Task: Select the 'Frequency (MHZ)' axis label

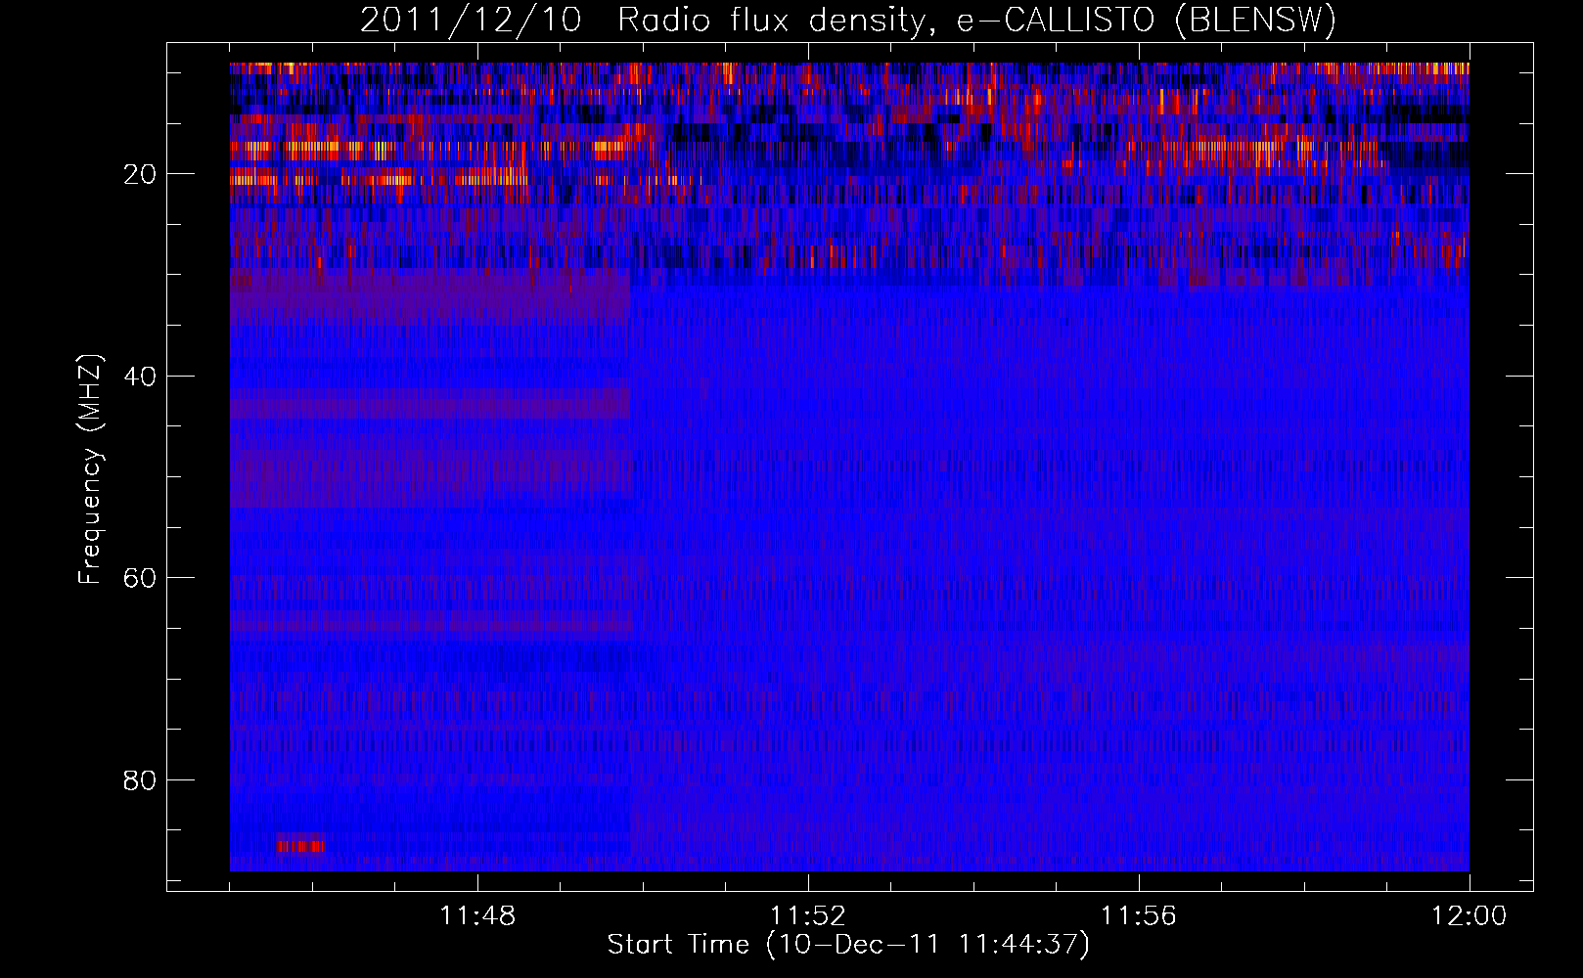Action: [x=90, y=469]
